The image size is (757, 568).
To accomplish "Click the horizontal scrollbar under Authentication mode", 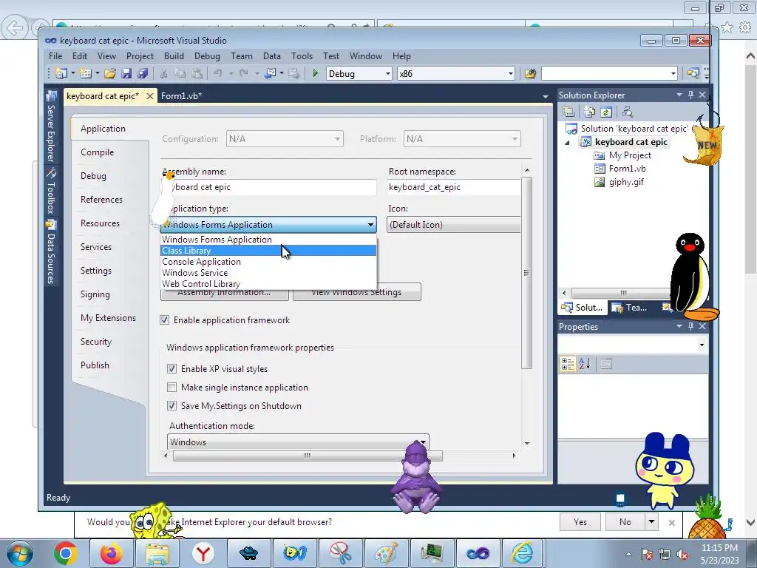I will coord(308,456).
